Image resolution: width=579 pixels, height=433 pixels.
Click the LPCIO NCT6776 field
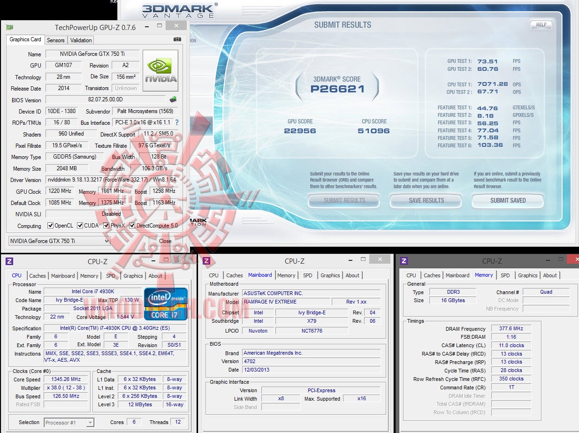tap(312, 330)
